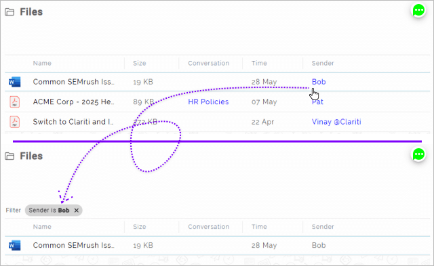Open the green chat bubble in upper panel
This screenshot has width=434, height=266.
(x=418, y=10)
